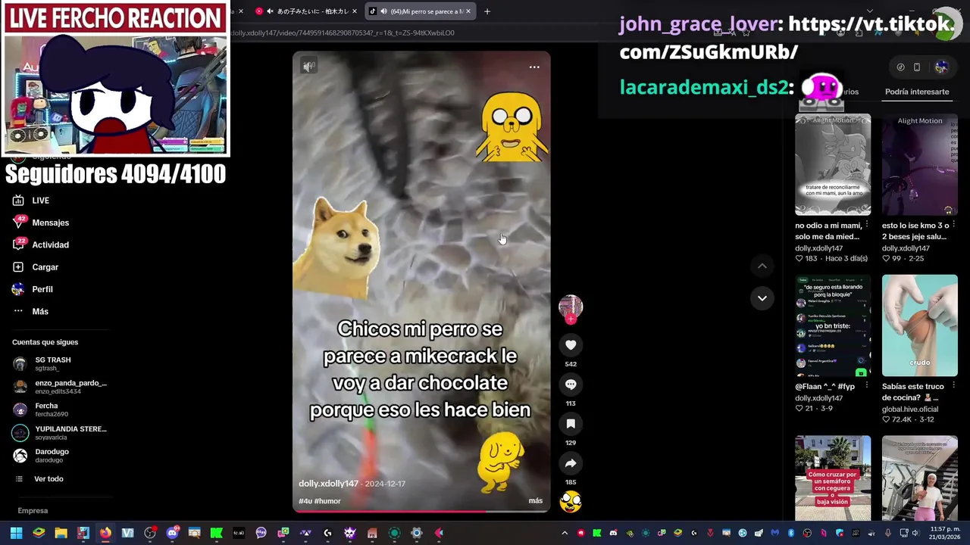This screenshot has width=970, height=545.
Task: Switch to the Japanese-titled browser tab
Action: coord(305,11)
